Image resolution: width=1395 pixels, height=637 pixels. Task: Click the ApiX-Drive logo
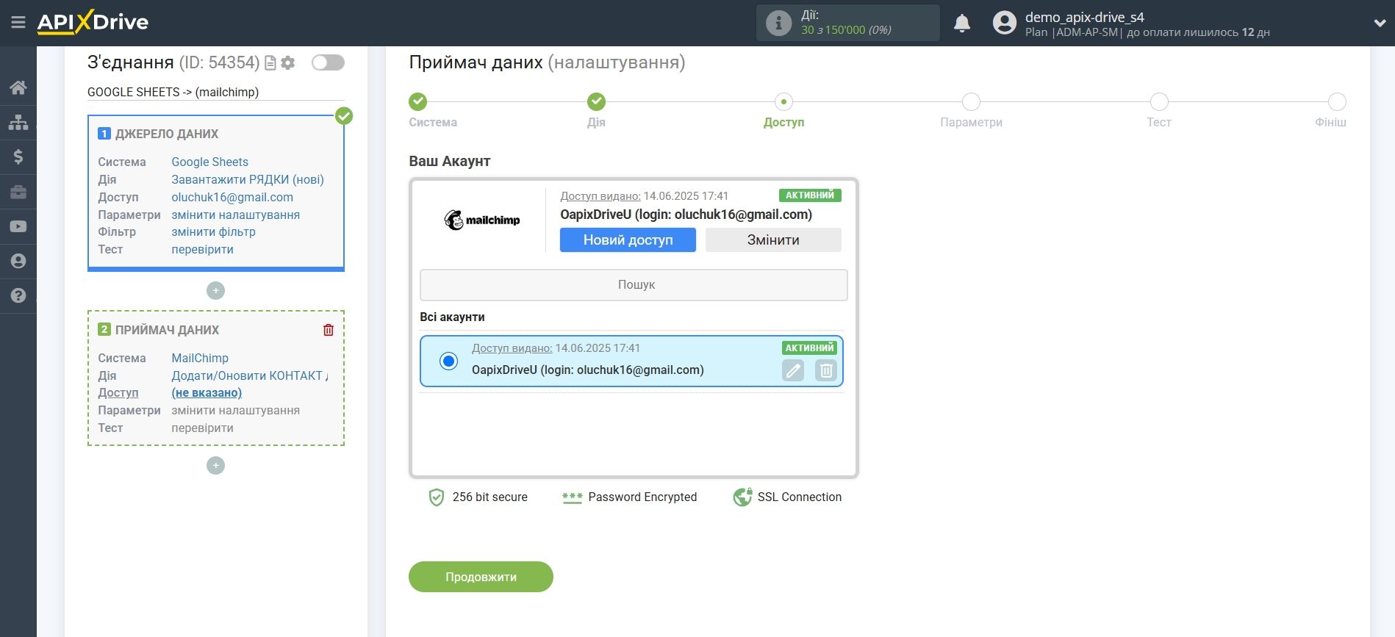[x=93, y=22]
